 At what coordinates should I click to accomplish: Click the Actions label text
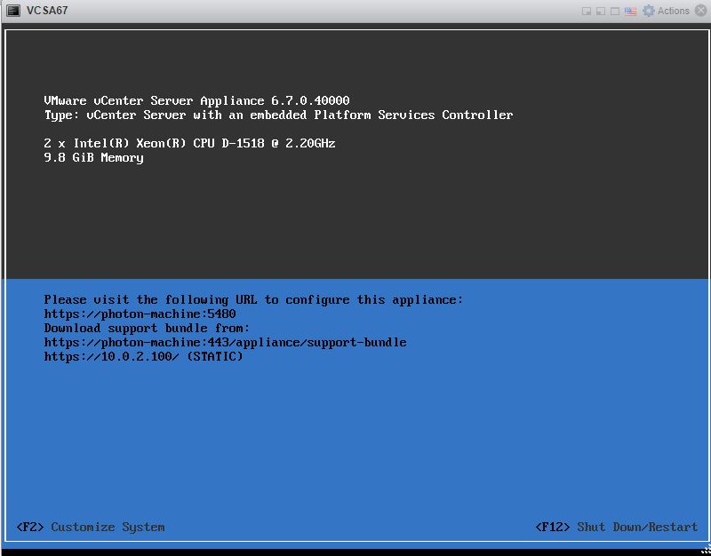point(673,11)
